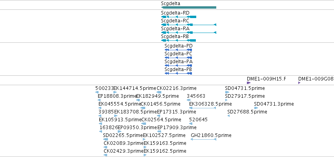Select the DME1-009G08 purple arrow marker
This screenshot has width=334, height=157.
coord(299,83)
